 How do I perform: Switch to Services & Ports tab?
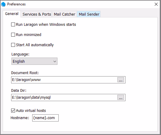37,14
